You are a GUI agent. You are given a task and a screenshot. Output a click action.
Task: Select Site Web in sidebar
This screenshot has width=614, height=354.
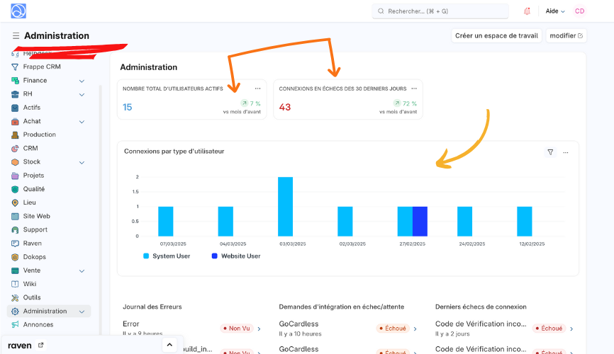(36, 217)
